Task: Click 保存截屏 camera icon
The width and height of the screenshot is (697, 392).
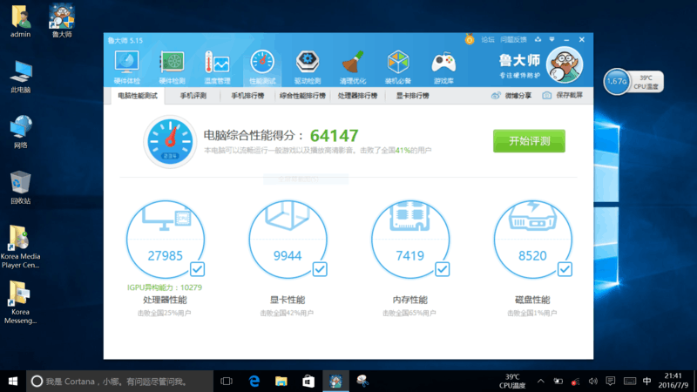Action: (x=547, y=96)
